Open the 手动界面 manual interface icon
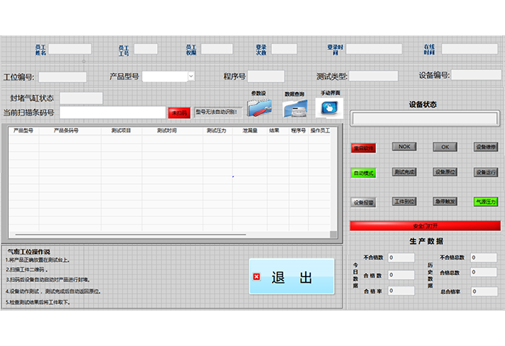 (329, 107)
